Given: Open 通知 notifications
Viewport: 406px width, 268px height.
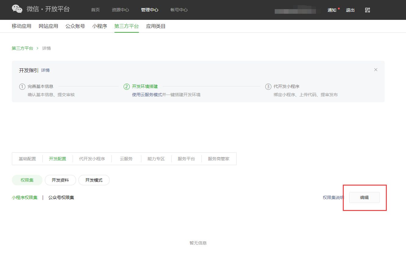Looking at the screenshot, I should [332, 10].
